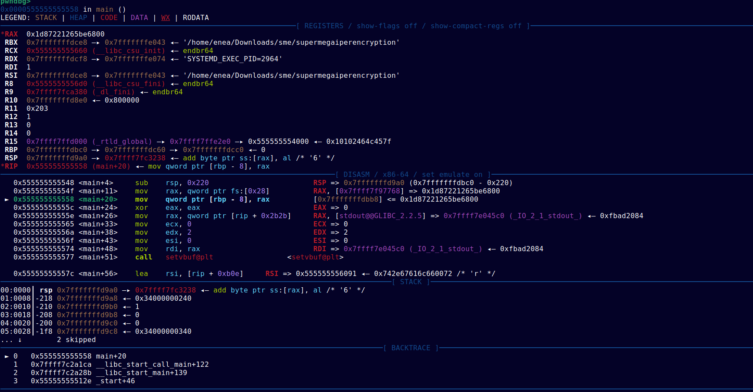753x392 pixels.
Task: Click the 'in main ()' location text
Action: pos(105,9)
